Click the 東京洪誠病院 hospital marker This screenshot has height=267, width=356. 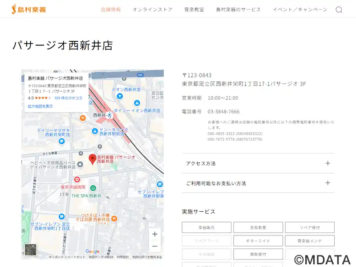(77, 180)
